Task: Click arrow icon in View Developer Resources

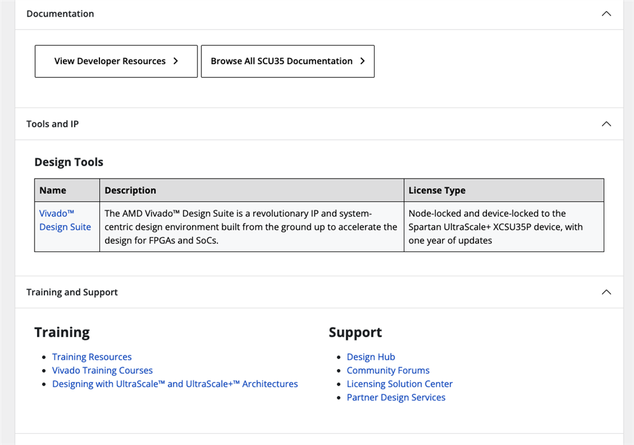Action: pos(175,61)
